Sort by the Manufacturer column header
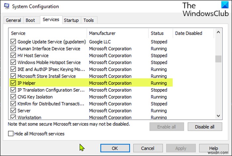 (x=118, y=33)
